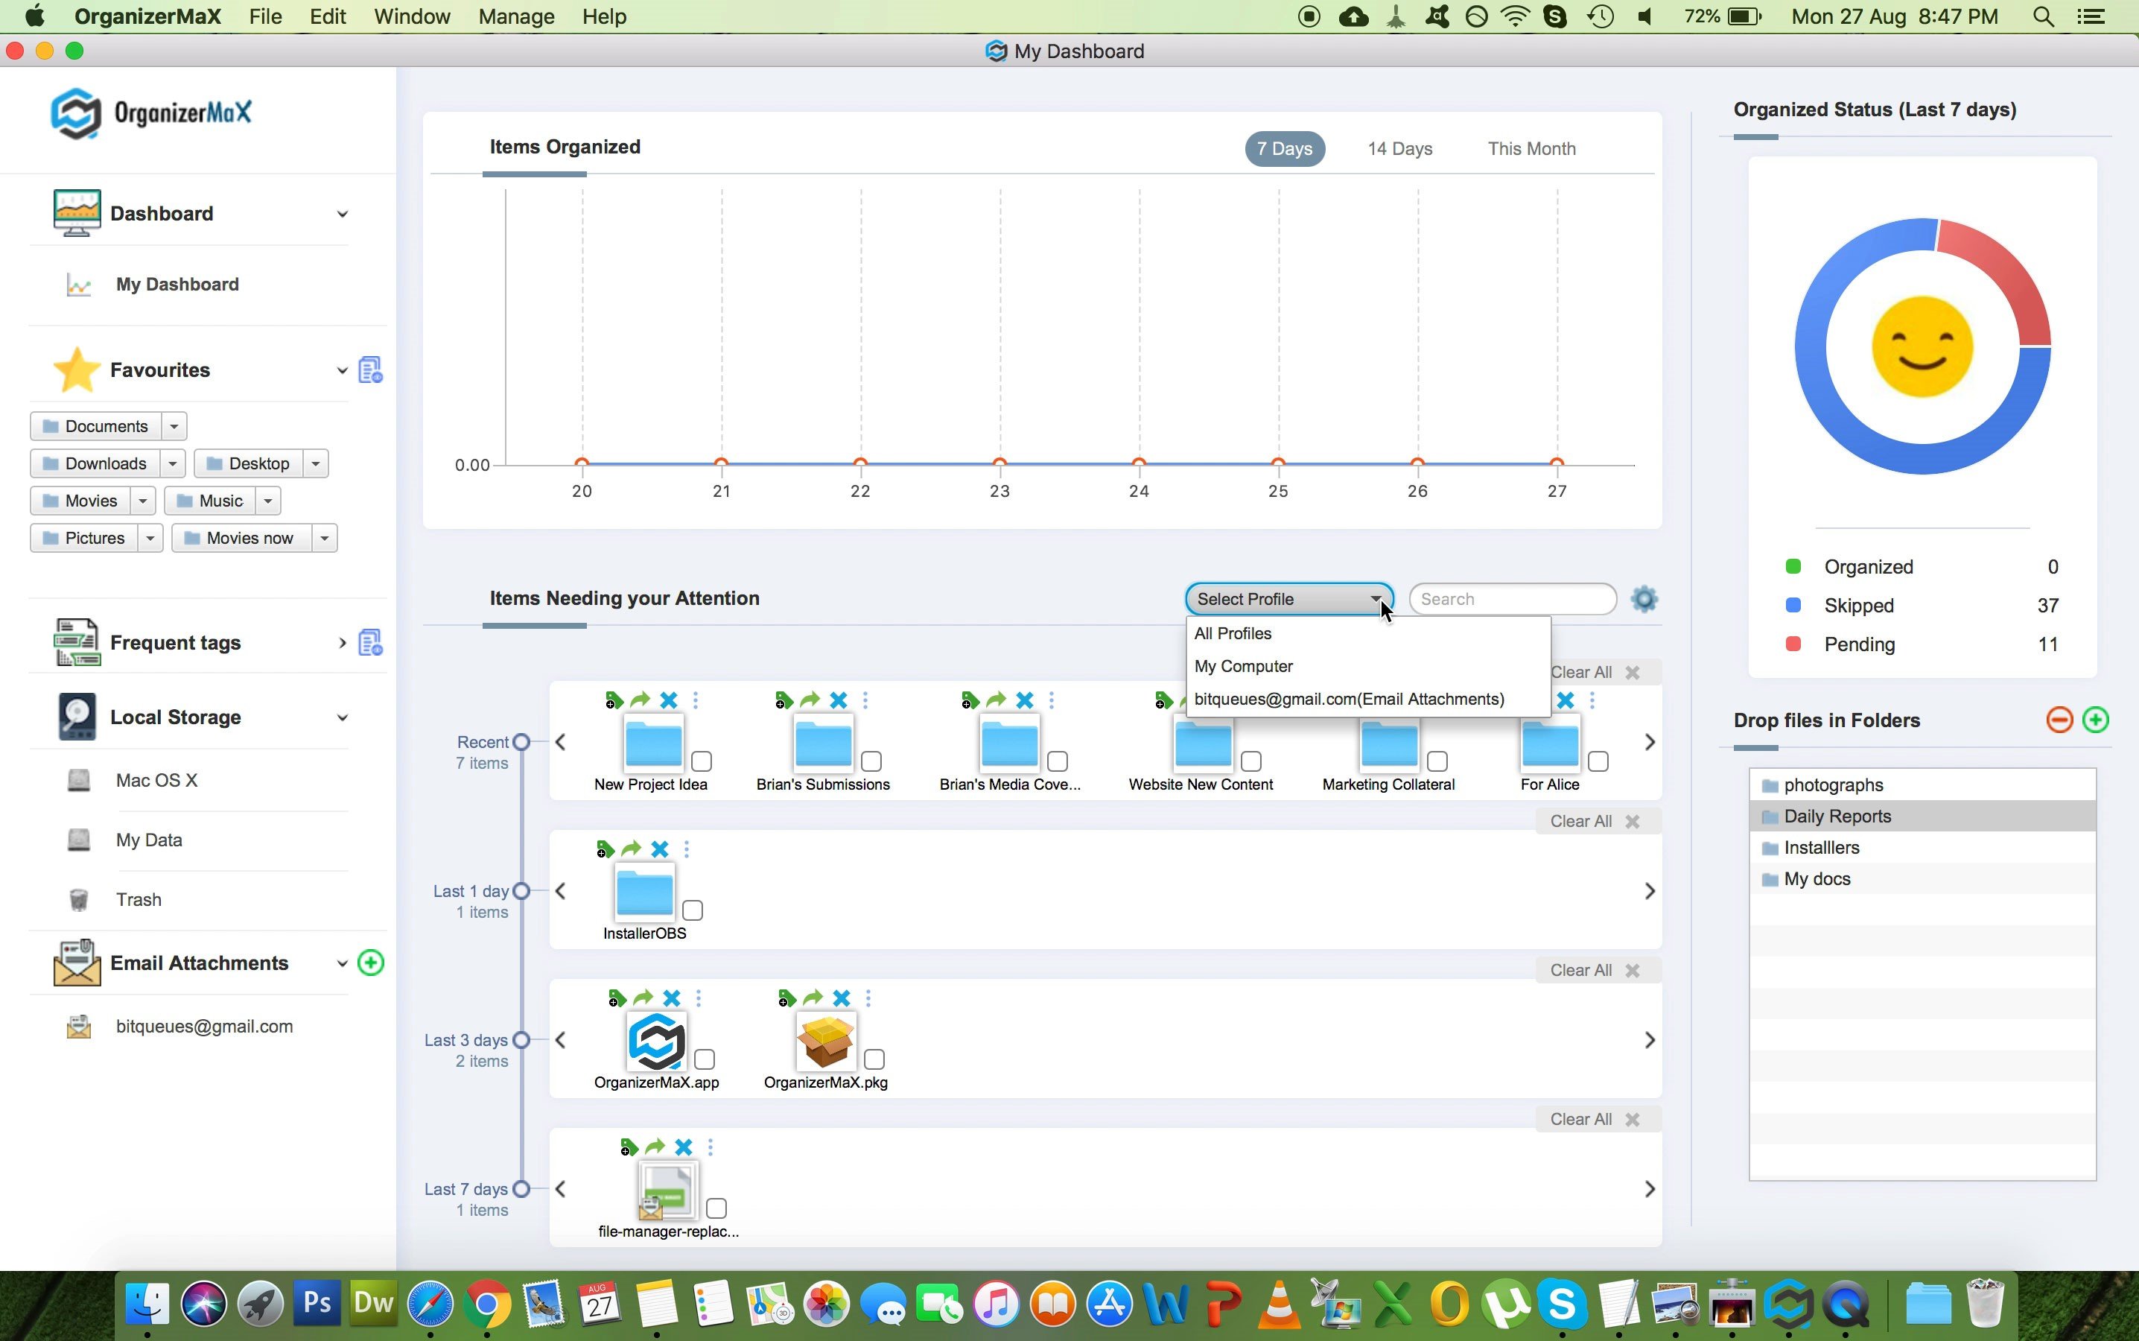Open the three-dot menu above New Project Idea

696,700
